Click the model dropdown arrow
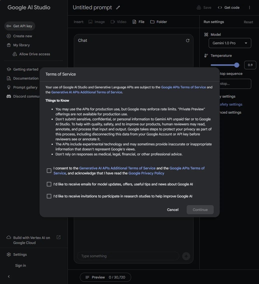This screenshot has height=284, width=259. point(246,43)
